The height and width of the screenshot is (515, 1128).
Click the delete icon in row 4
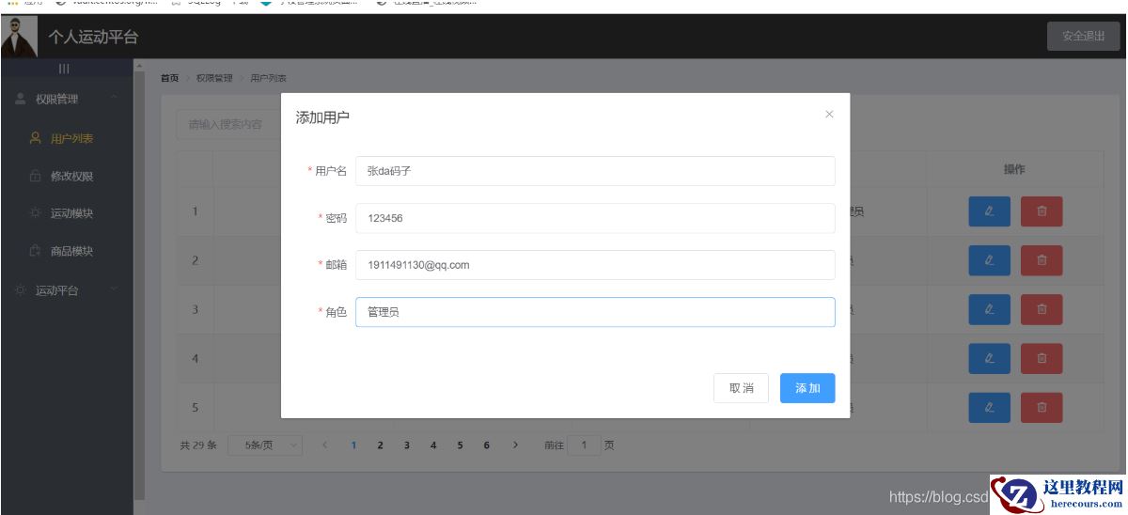[1042, 358]
